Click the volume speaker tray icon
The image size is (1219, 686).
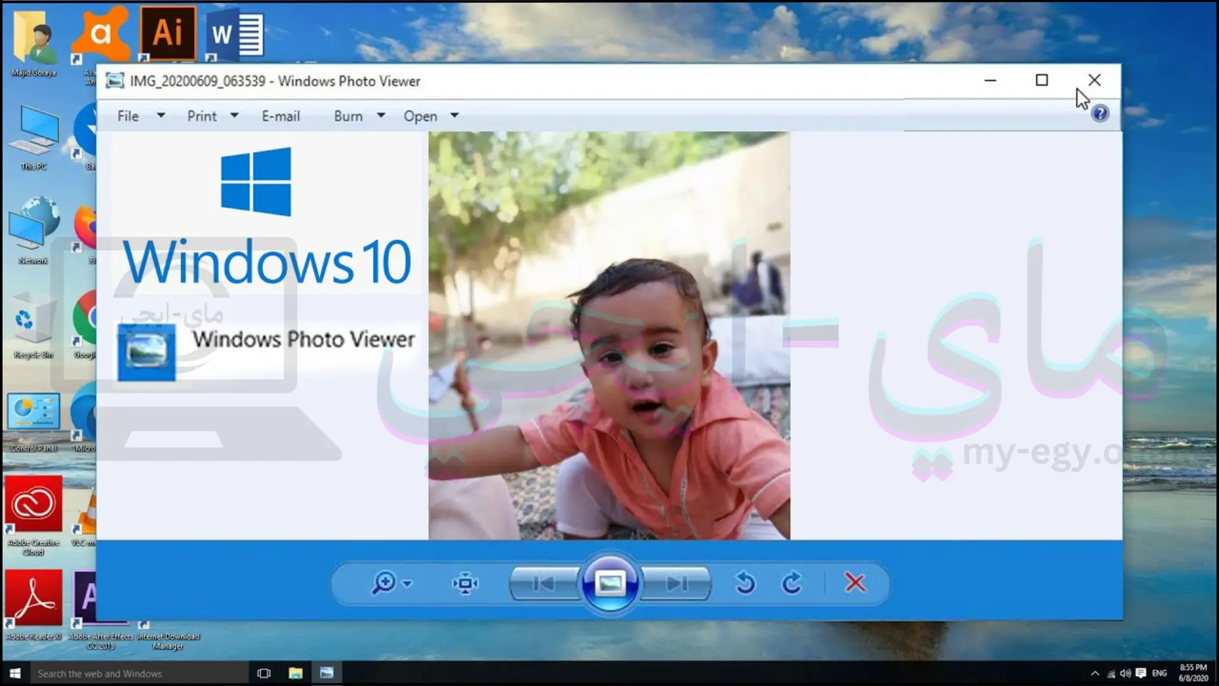(1126, 673)
